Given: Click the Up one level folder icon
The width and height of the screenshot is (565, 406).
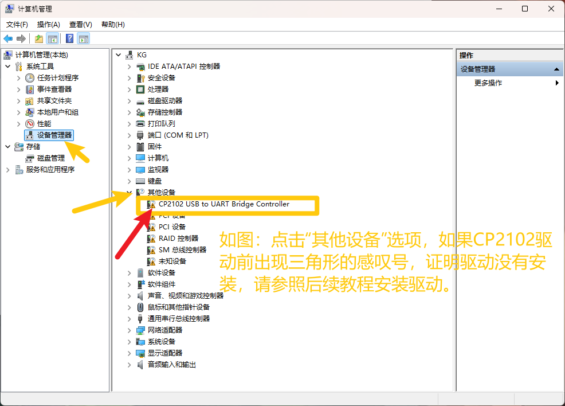Looking at the screenshot, I should 38,38.
